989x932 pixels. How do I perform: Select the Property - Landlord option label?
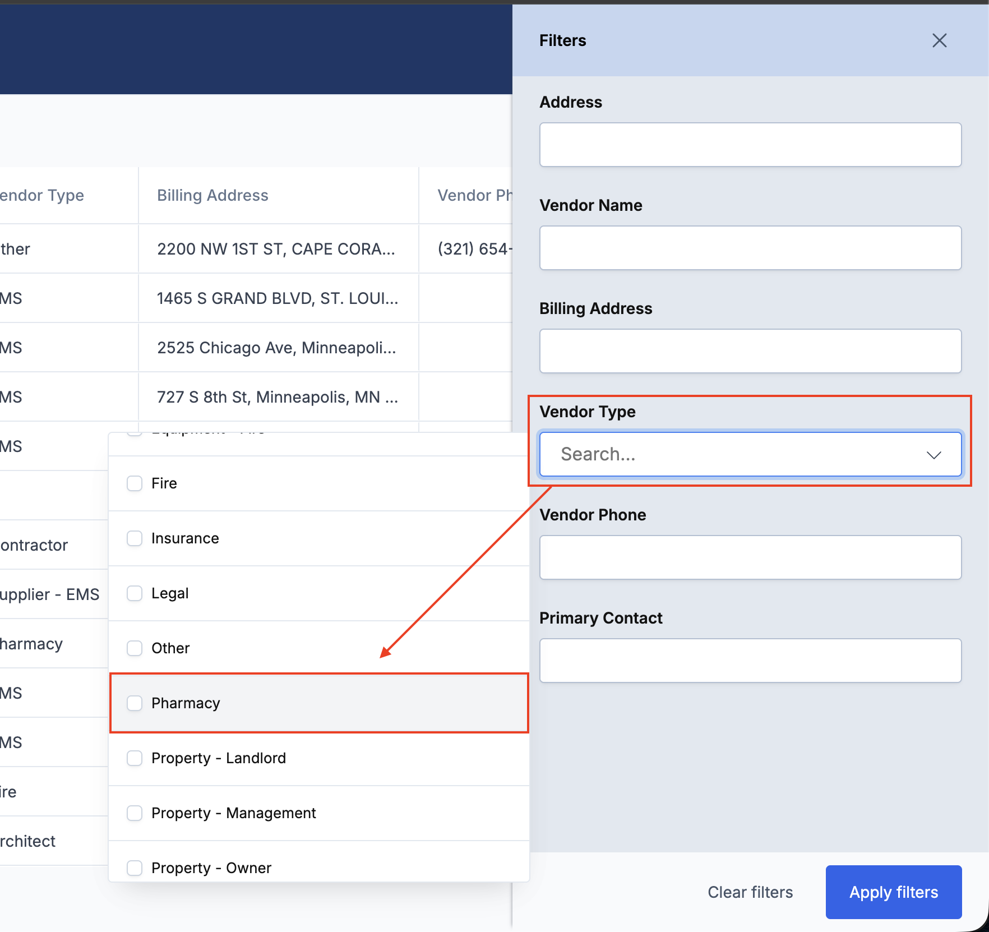click(219, 758)
